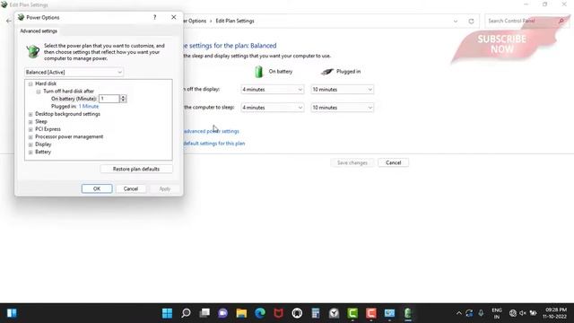574x323 pixels.
Task: Open Power Options battery icon in taskbar
Action: (408, 313)
